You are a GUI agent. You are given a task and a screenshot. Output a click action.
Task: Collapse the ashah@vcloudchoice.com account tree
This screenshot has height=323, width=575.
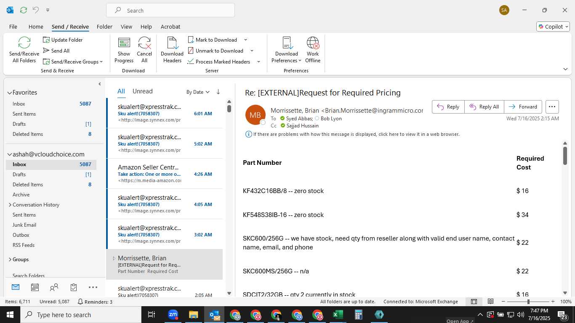click(x=9, y=154)
